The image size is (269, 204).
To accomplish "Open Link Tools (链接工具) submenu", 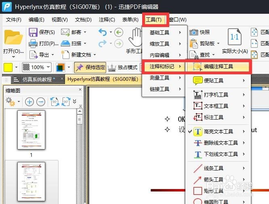I will [165, 89].
